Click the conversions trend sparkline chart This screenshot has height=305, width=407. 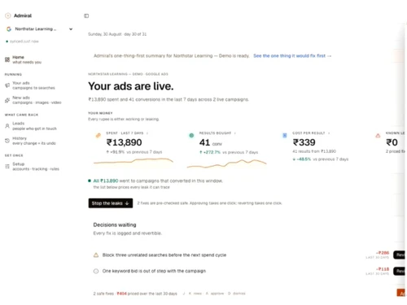coord(226,163)
